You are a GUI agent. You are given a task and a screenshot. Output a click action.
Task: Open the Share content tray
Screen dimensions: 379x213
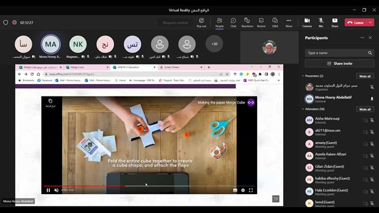coord(335,22)
